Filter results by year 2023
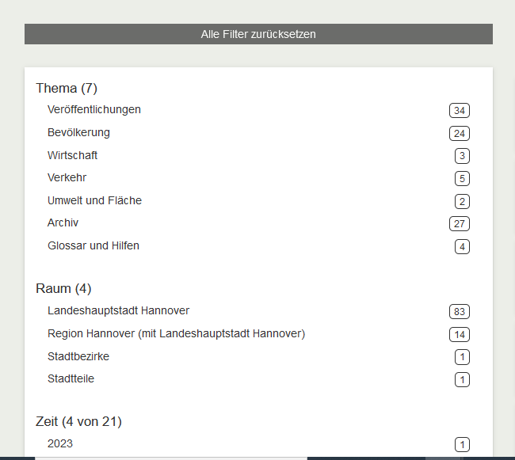This screenshot has width=515, height=460. point(60,443)
